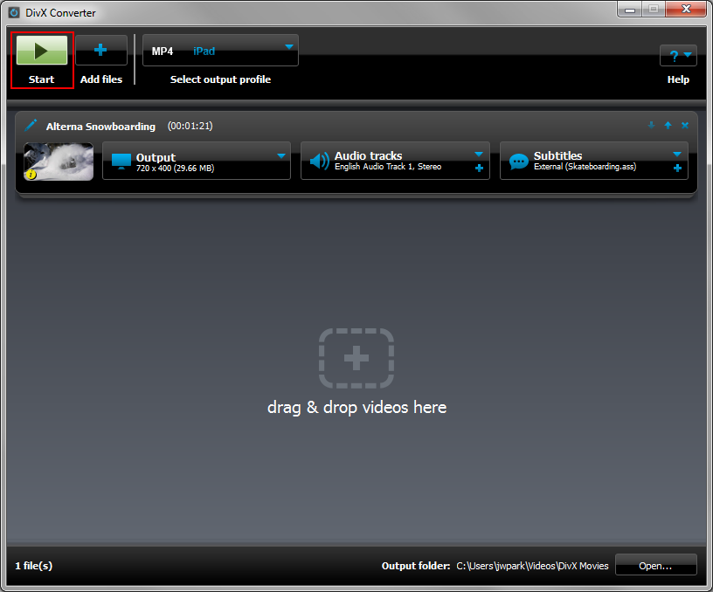The image size is (713, 592).
Task: Expand the Subtitles dropdown arrow
Action: point(677,155)
